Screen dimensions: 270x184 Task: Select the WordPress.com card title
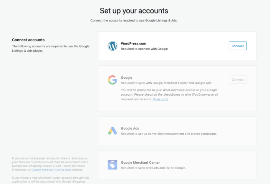[x=133, y=43]
